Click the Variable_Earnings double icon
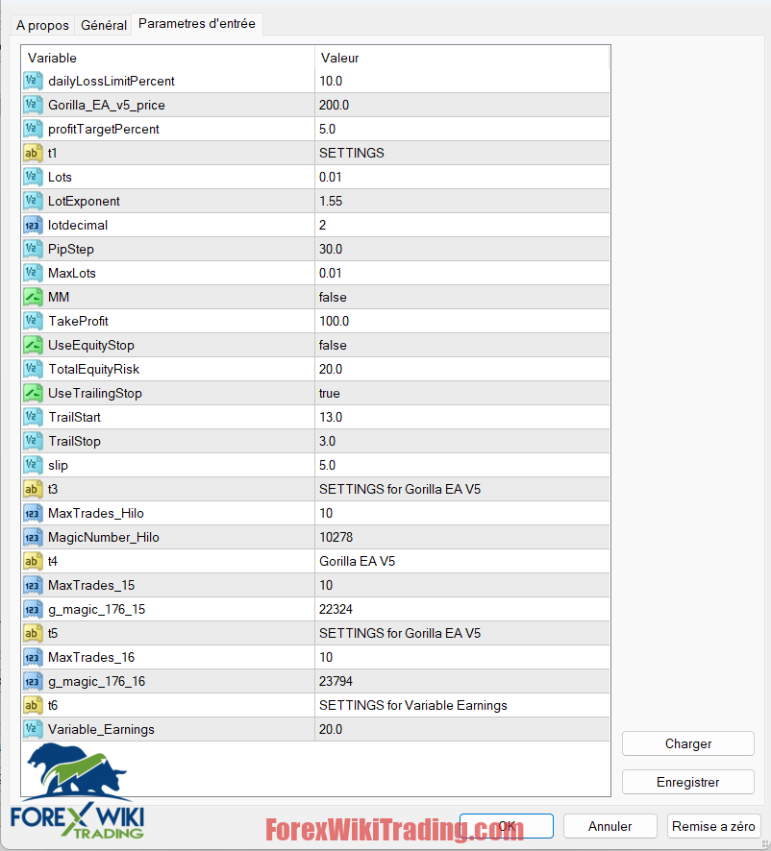Viewport: 771px width, 851px height. tap(33, 729)
